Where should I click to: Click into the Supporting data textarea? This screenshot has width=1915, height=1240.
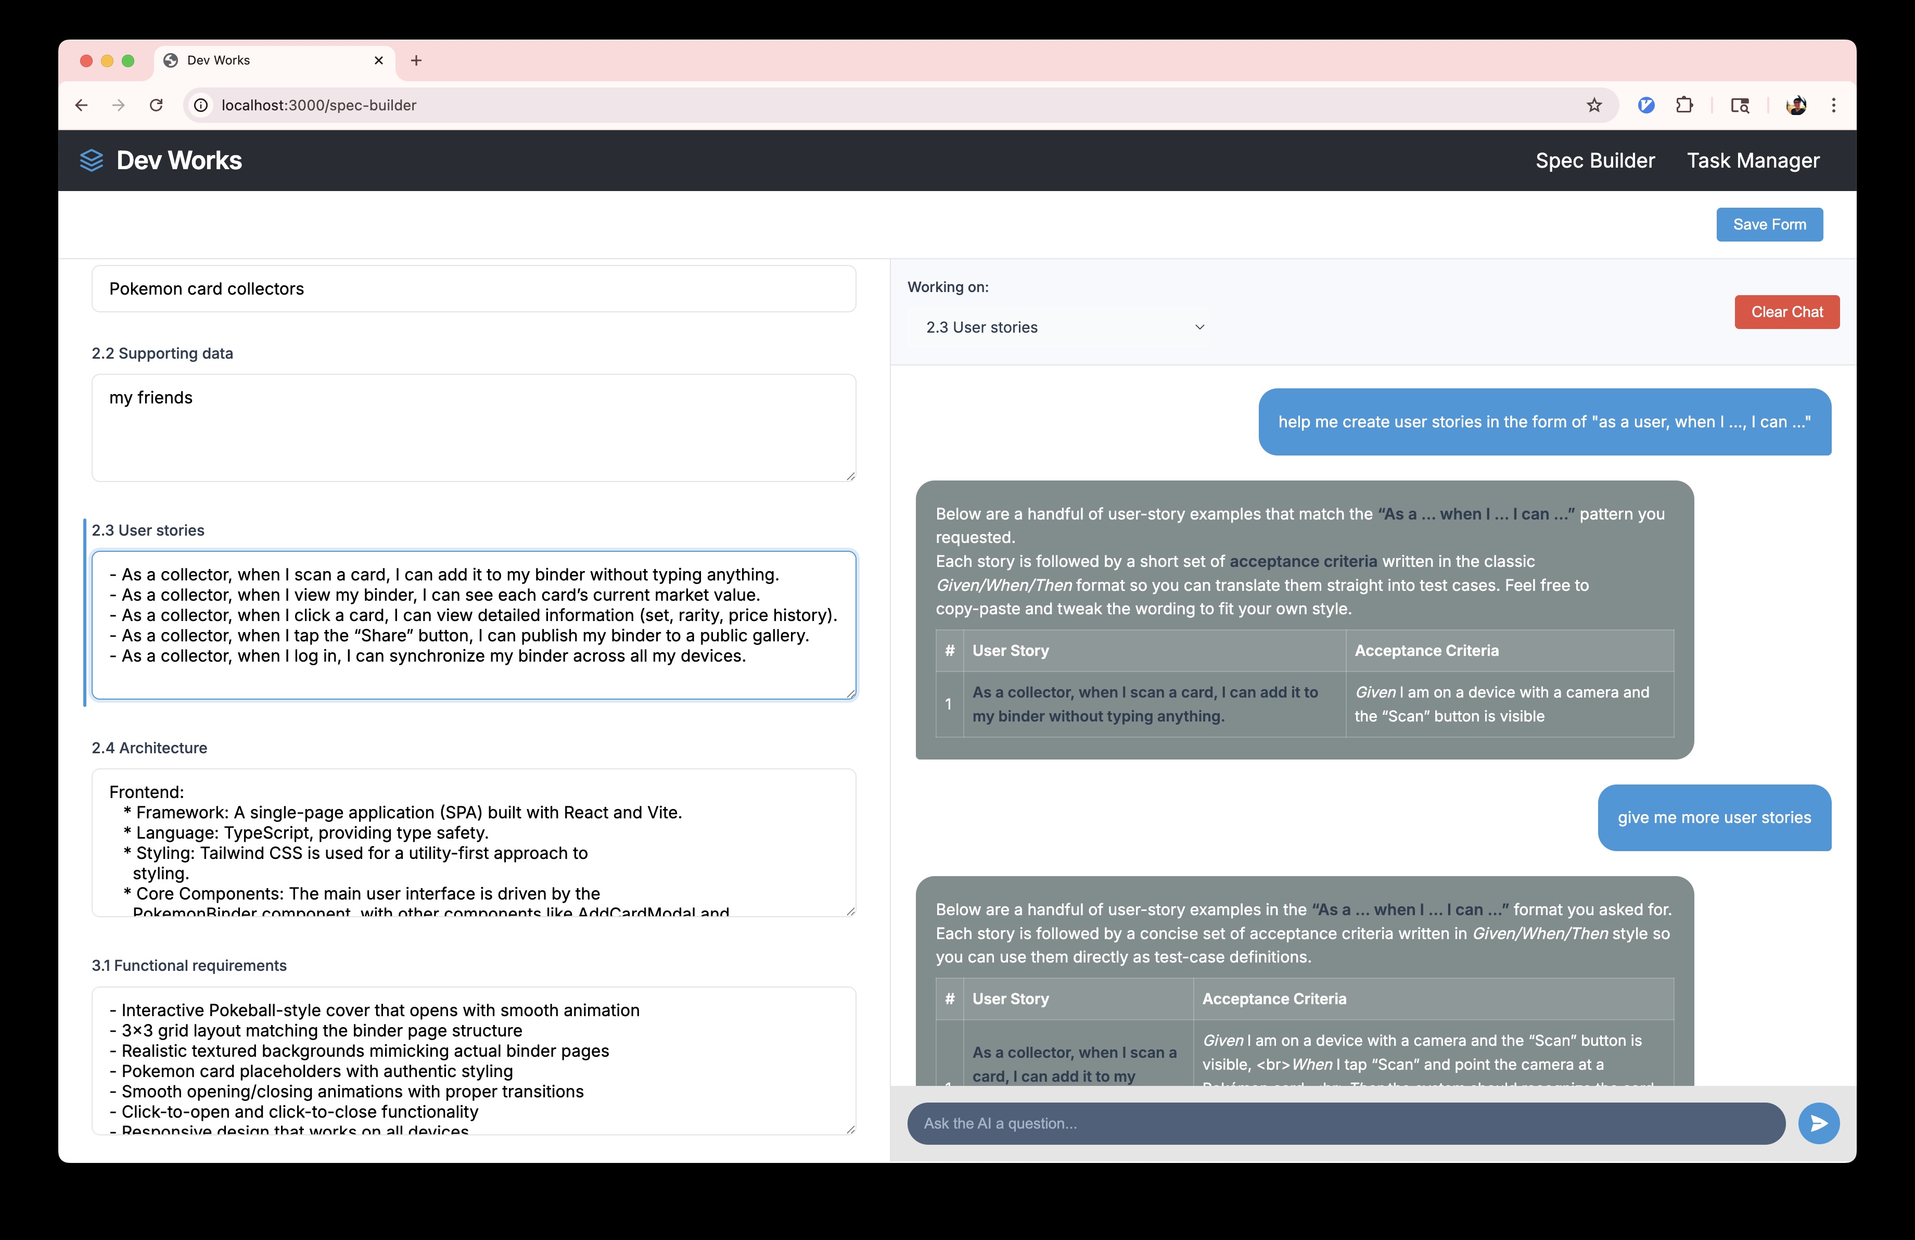click(473, 427)
